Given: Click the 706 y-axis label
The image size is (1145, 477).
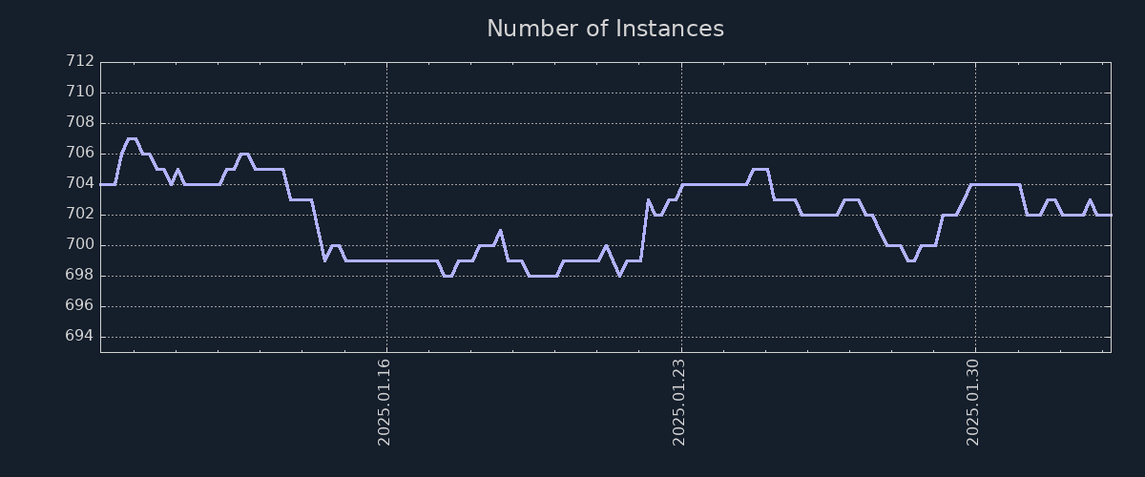Looking at the screenshot, I should [x=80, y=153].
